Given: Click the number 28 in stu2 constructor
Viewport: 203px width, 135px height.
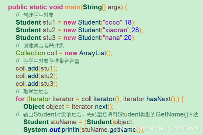Looking at the screenshot, I should tap(135, 30).
